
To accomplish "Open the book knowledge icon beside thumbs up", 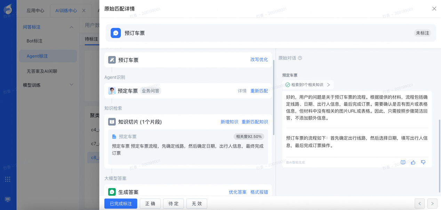I will pyautogui.click(x=403, y=162).
